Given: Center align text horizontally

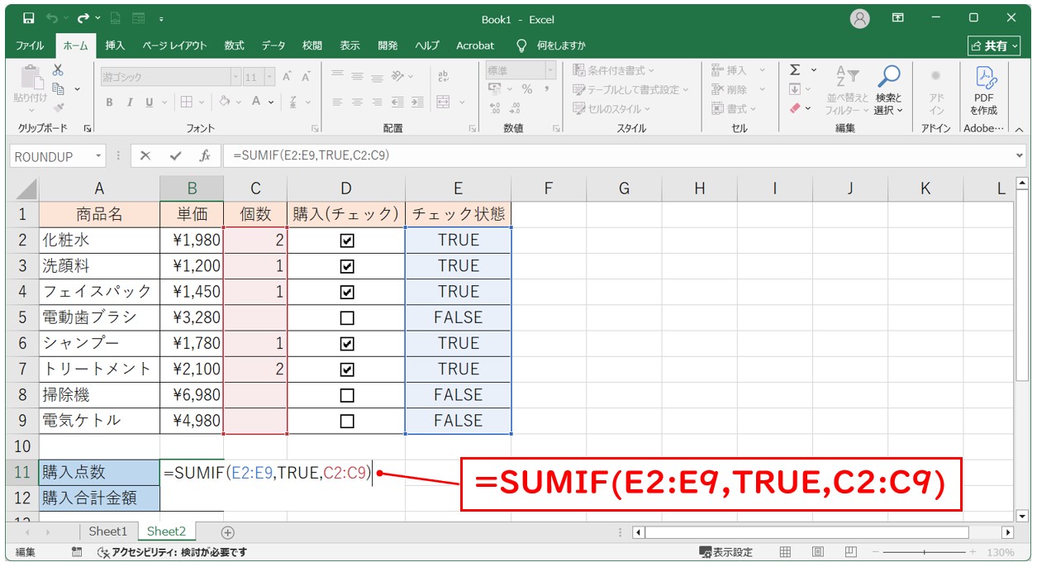Looking at the screenshot, I should (x=359, y=102).
